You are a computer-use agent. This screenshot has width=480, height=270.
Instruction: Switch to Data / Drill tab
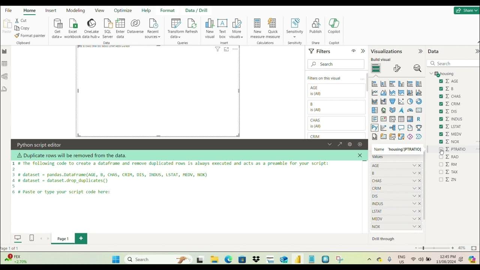196,10
